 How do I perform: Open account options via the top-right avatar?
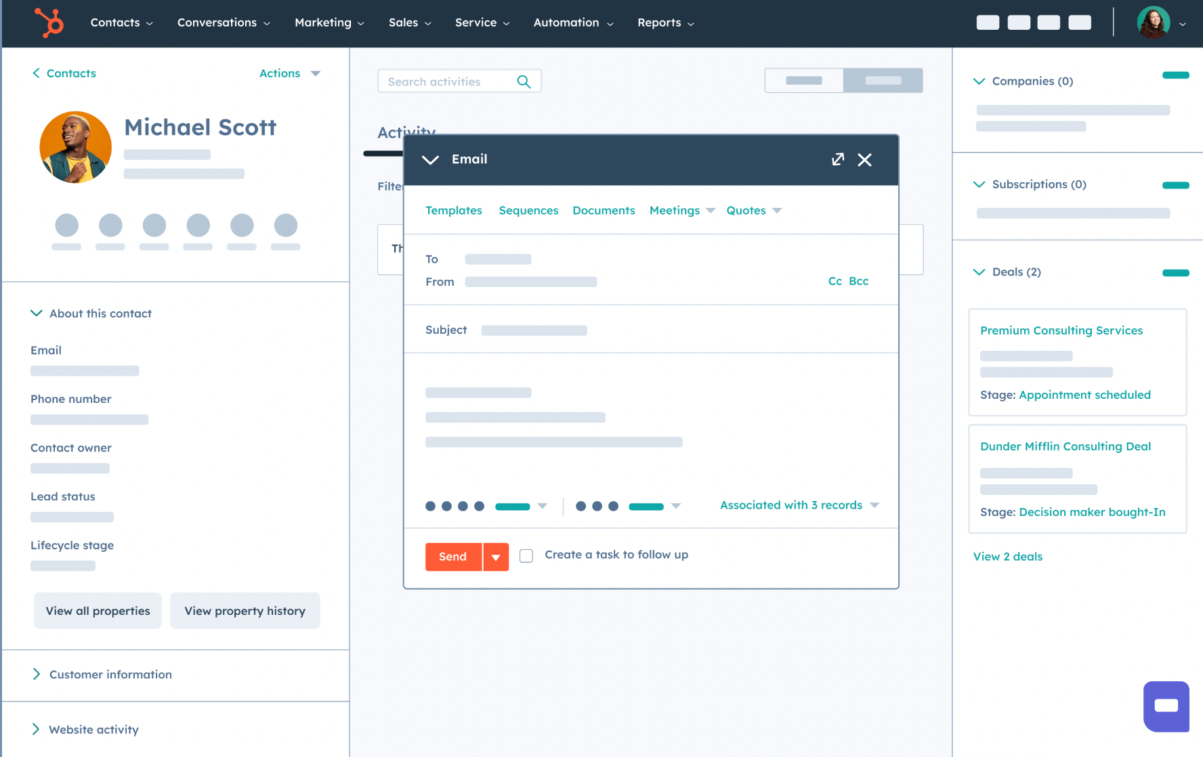click(1153, 22)
